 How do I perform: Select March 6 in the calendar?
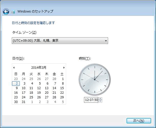click(47, 83)
